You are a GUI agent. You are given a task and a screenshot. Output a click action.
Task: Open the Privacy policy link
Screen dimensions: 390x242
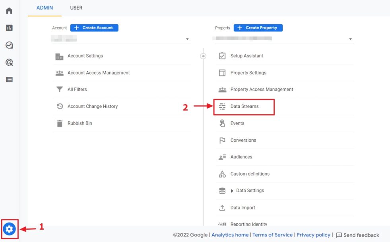click(313, 235)
